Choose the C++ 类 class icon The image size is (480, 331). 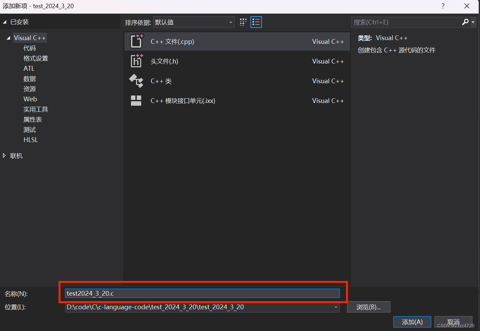pyautogui.click(x=136, y=81)
